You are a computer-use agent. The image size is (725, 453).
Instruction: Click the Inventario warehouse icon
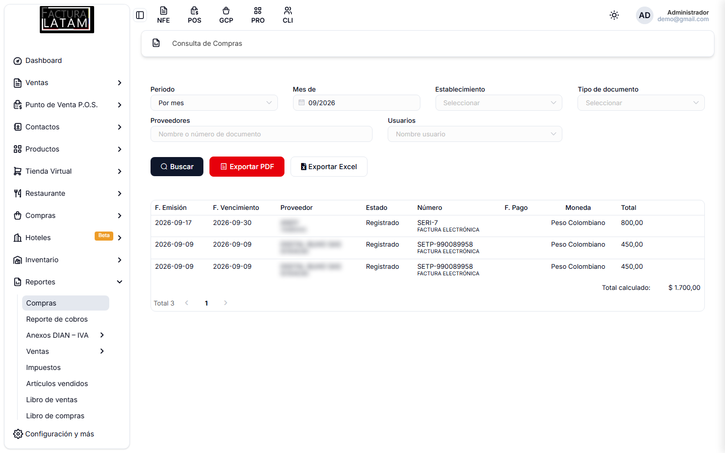pyautogui.click(x=18, y=260)
